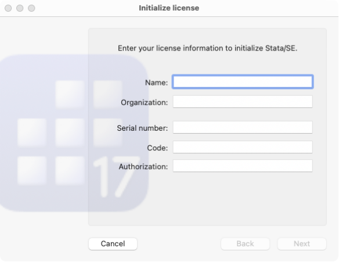
Task: Click the Enter your license information text
Action: pos(207,48)
